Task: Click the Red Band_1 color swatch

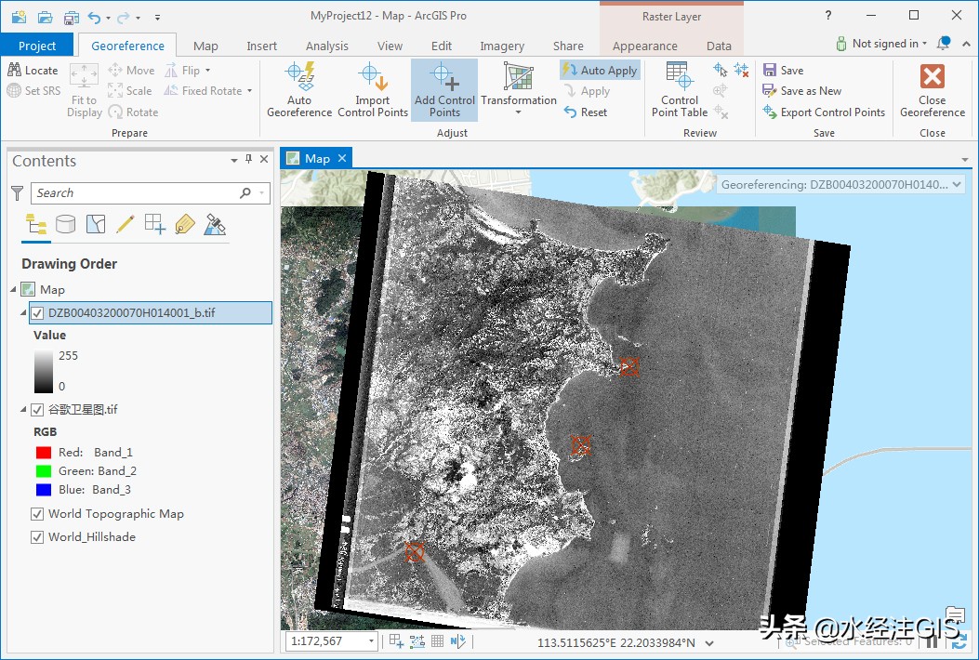Action: [x=44, y=453]
